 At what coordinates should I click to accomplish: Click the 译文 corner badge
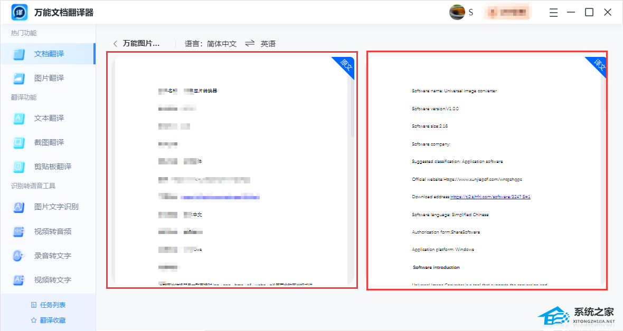598,66
